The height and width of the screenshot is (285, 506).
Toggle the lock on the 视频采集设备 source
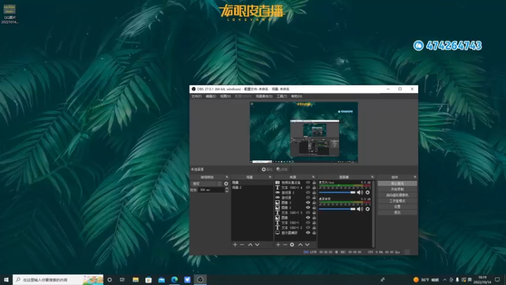(314, 182)
